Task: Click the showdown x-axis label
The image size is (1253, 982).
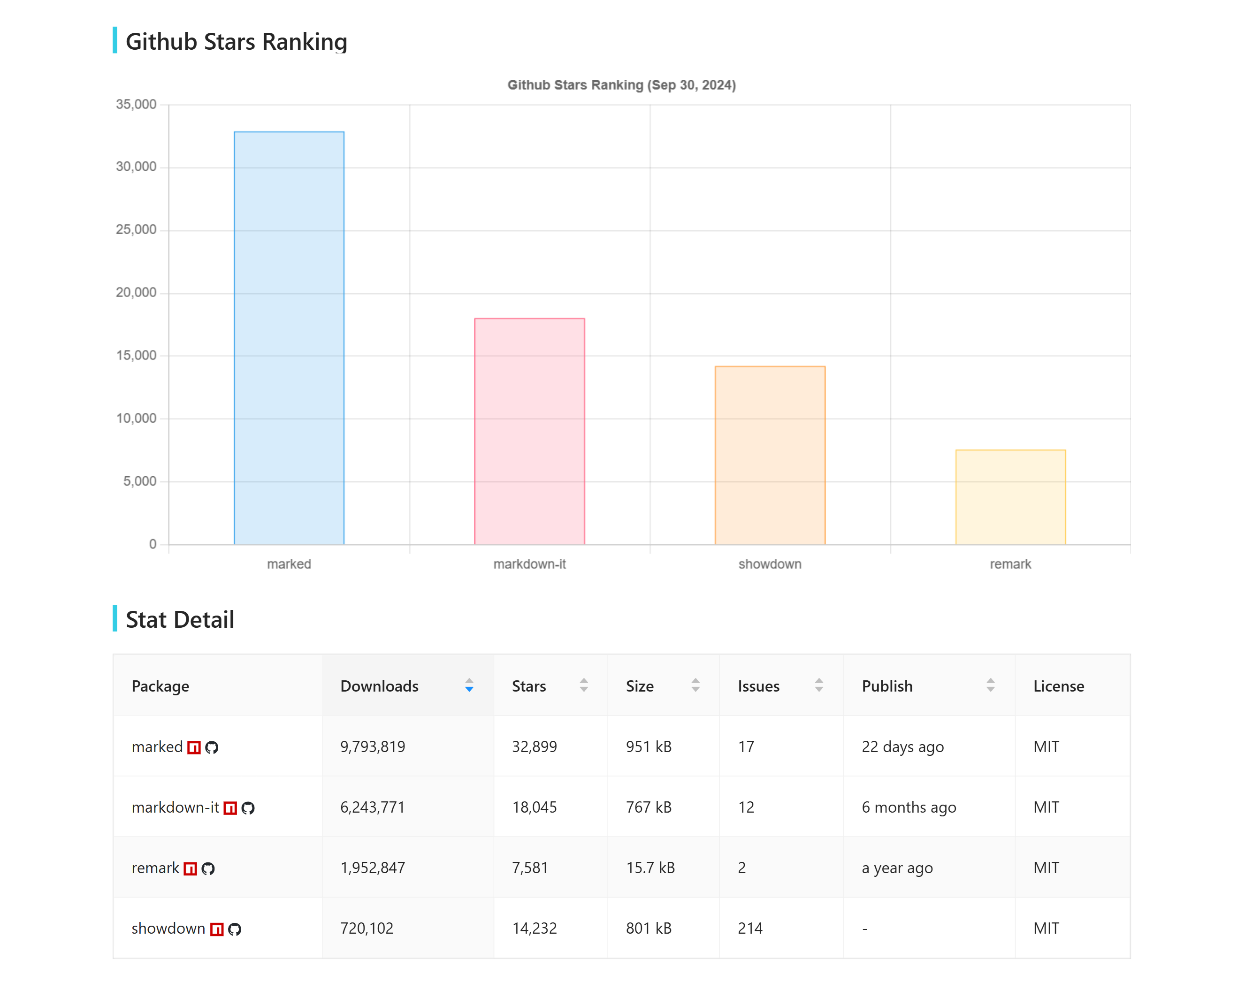Action: [770, 564]
